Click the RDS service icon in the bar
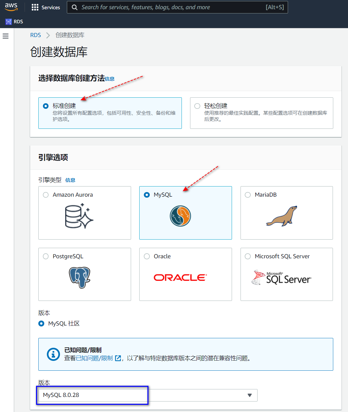The height and width of the screenshot is (412, 348). [9, 22]
